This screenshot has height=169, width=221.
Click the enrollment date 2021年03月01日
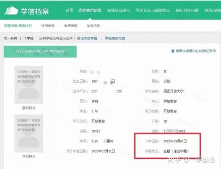tap(175, 141)
